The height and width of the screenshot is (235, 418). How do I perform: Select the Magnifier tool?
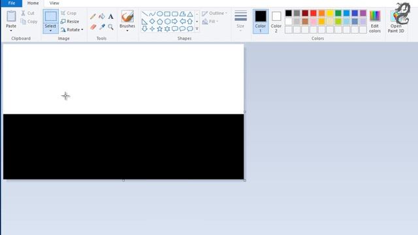coord(110,27)
